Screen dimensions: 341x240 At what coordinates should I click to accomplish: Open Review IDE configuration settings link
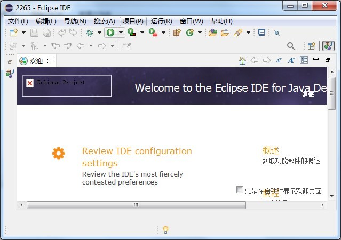coord(137,157)
